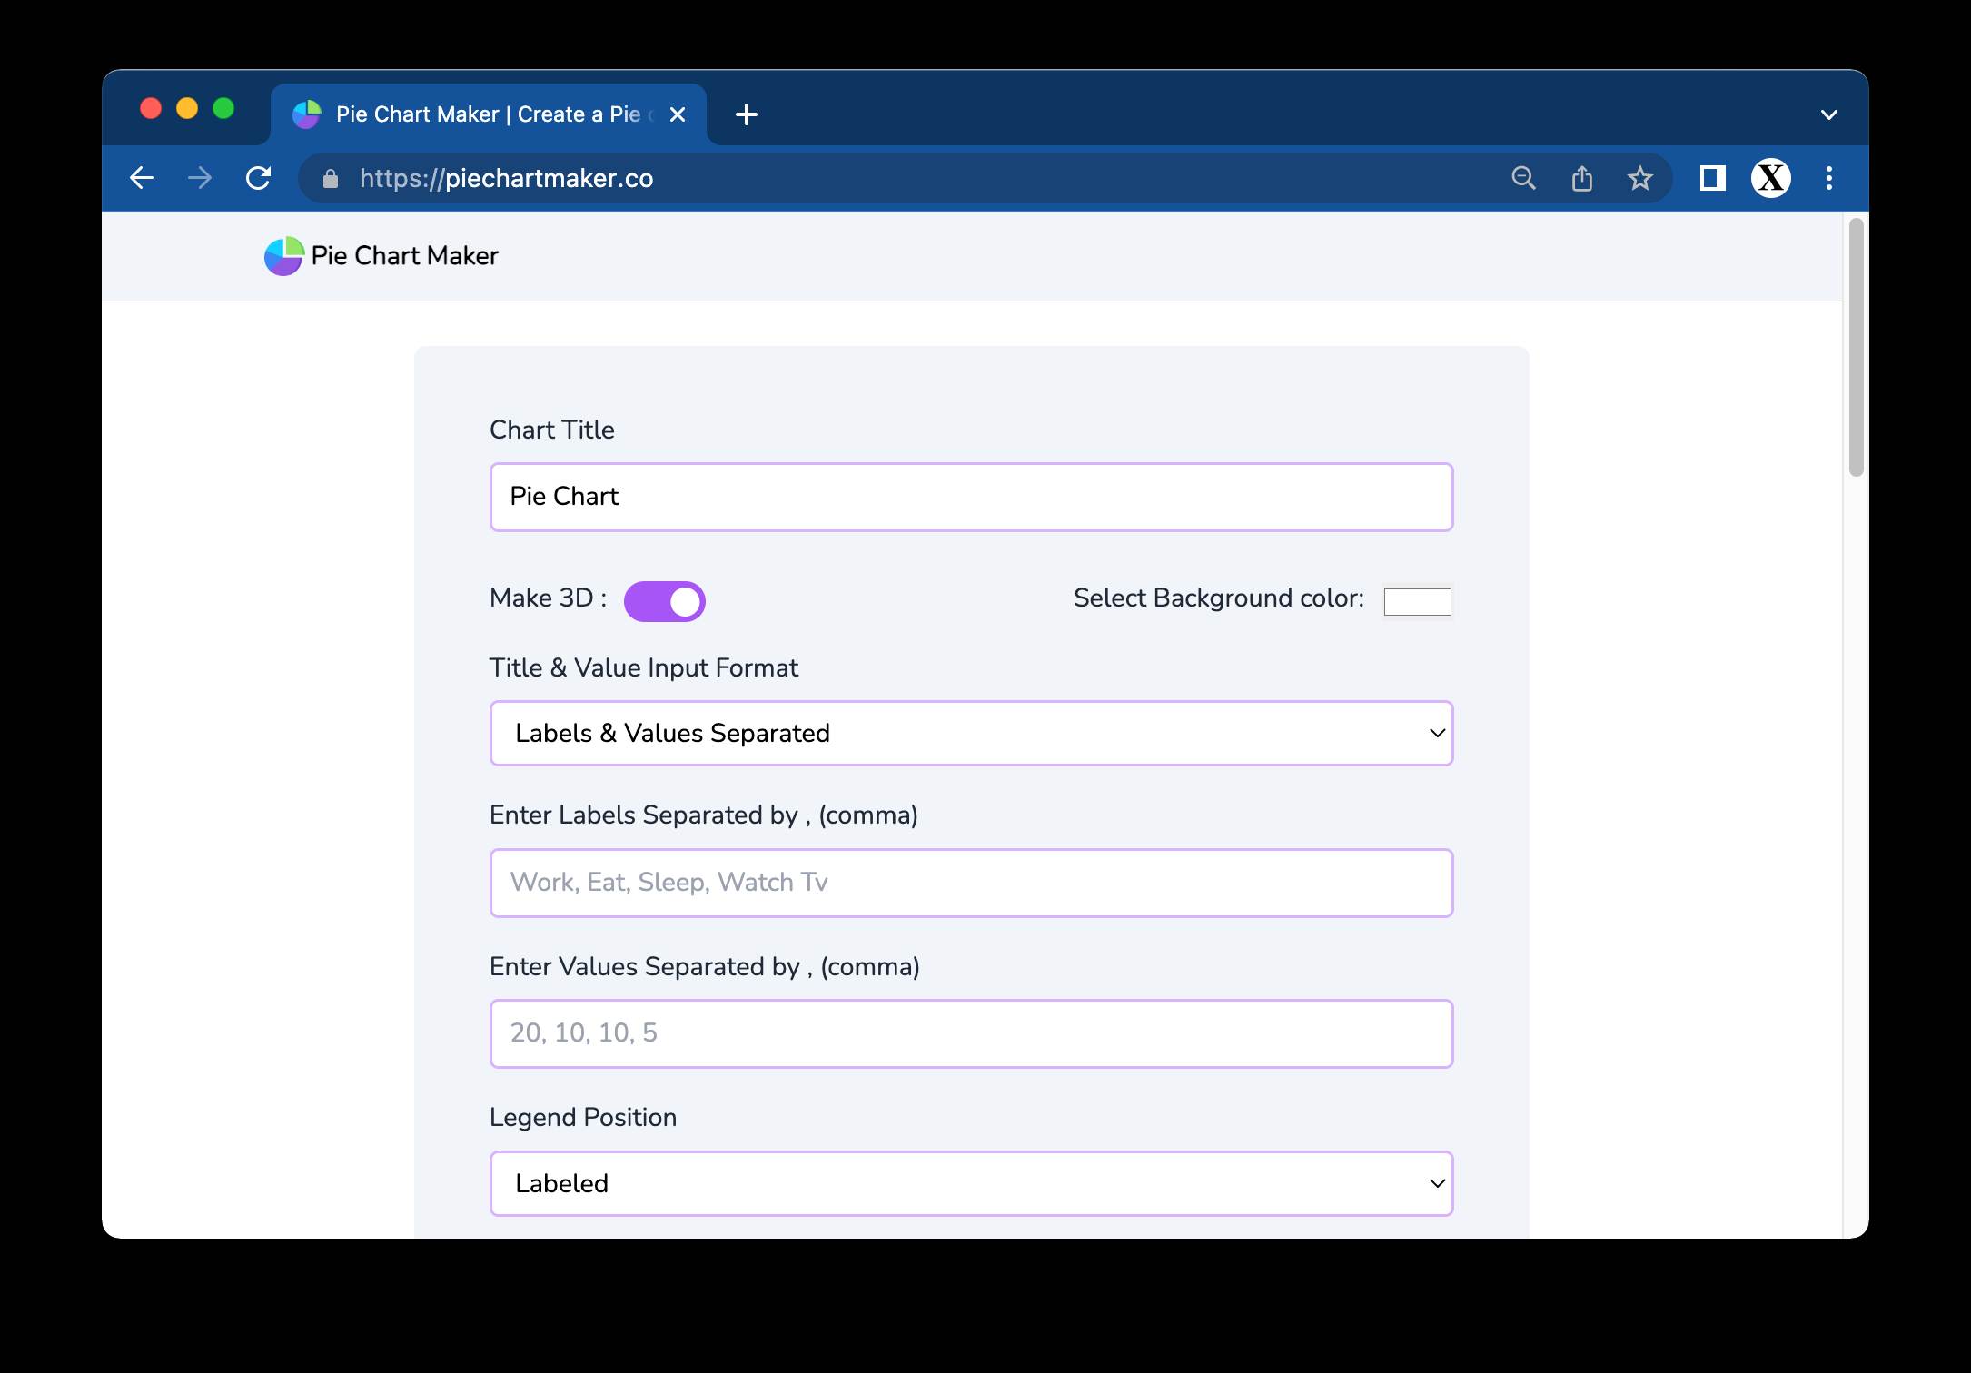Screen dimensions: 1971x1373
Task: Click the green fullscreen window button
Action: (x=223, y=109)
